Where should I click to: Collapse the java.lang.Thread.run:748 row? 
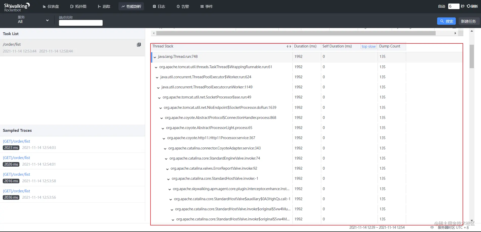point(155,57)
